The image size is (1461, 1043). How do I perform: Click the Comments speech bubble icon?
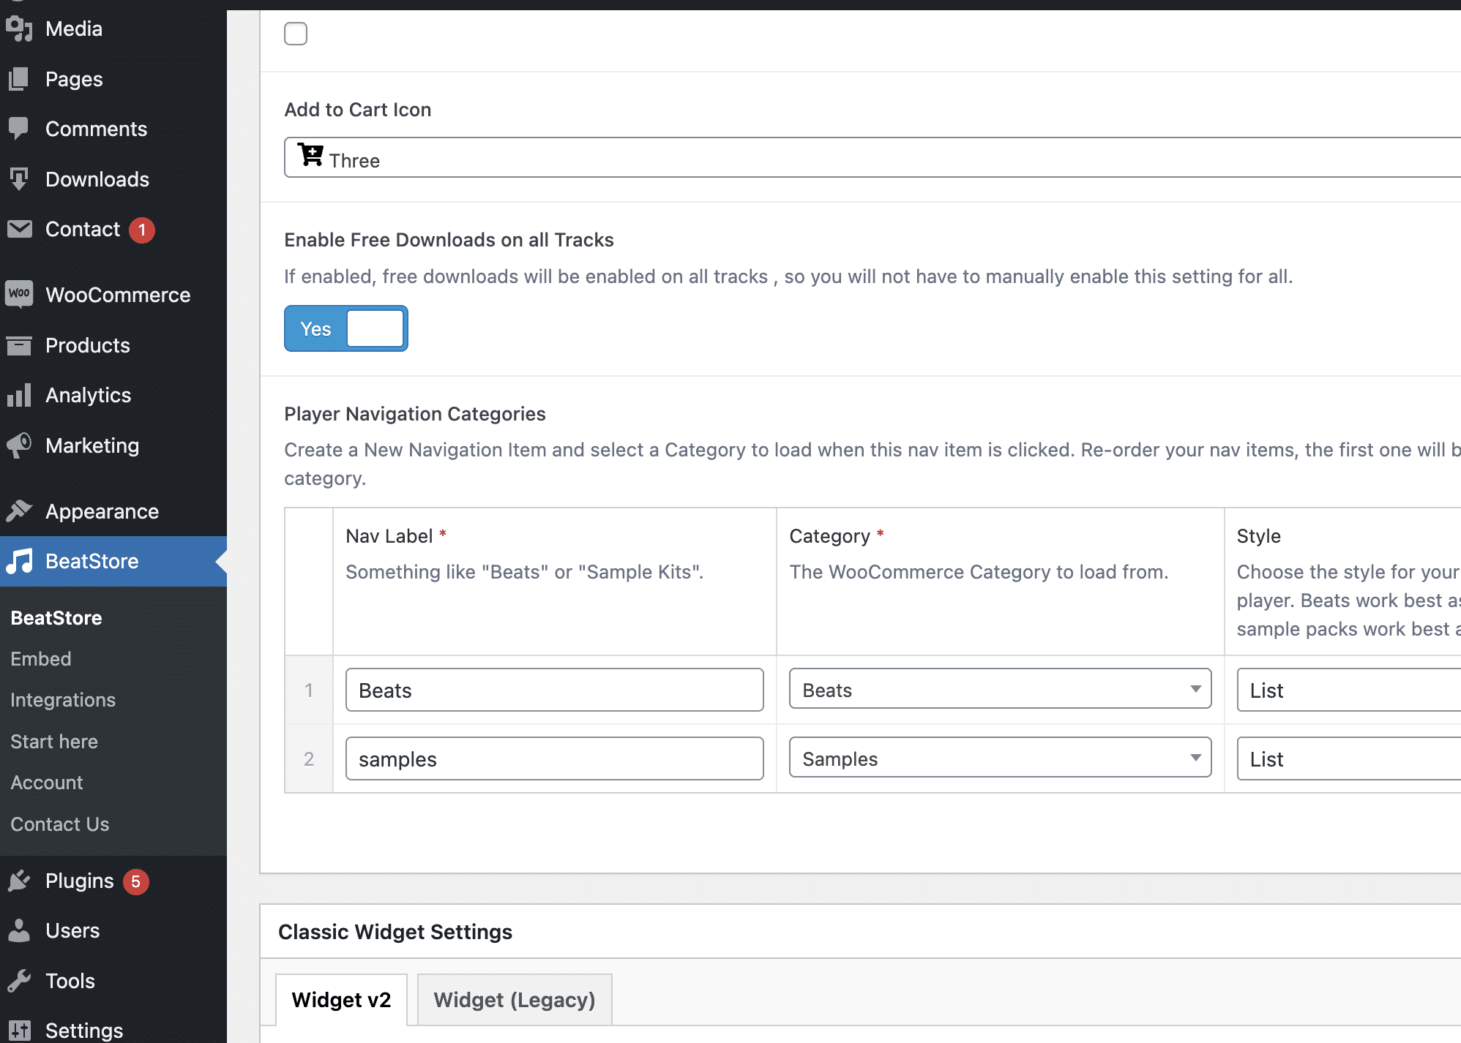tap(19, 129)
